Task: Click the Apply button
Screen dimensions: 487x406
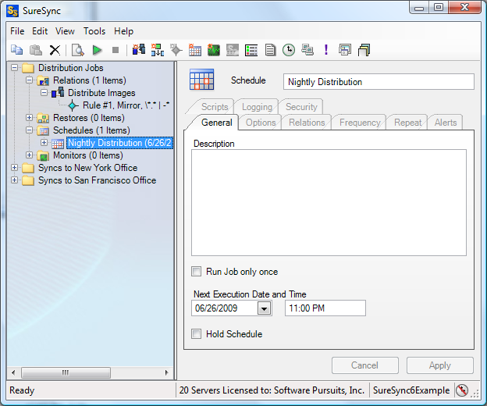Action: (440, 365)
